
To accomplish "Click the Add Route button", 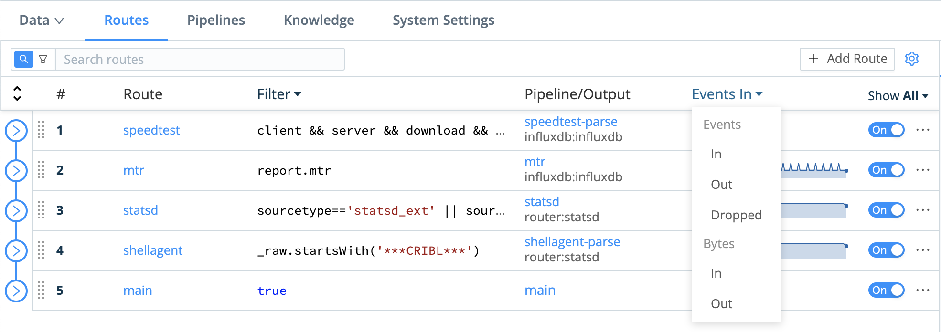I will (x=847, y=59).
